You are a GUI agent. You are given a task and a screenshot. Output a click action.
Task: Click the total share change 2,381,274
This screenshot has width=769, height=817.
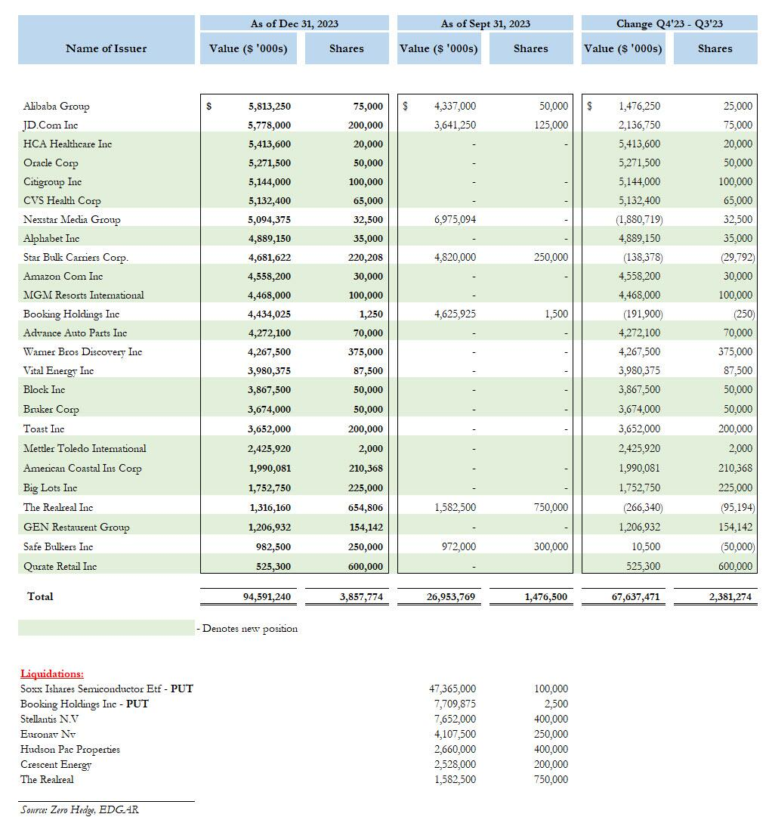730,597
